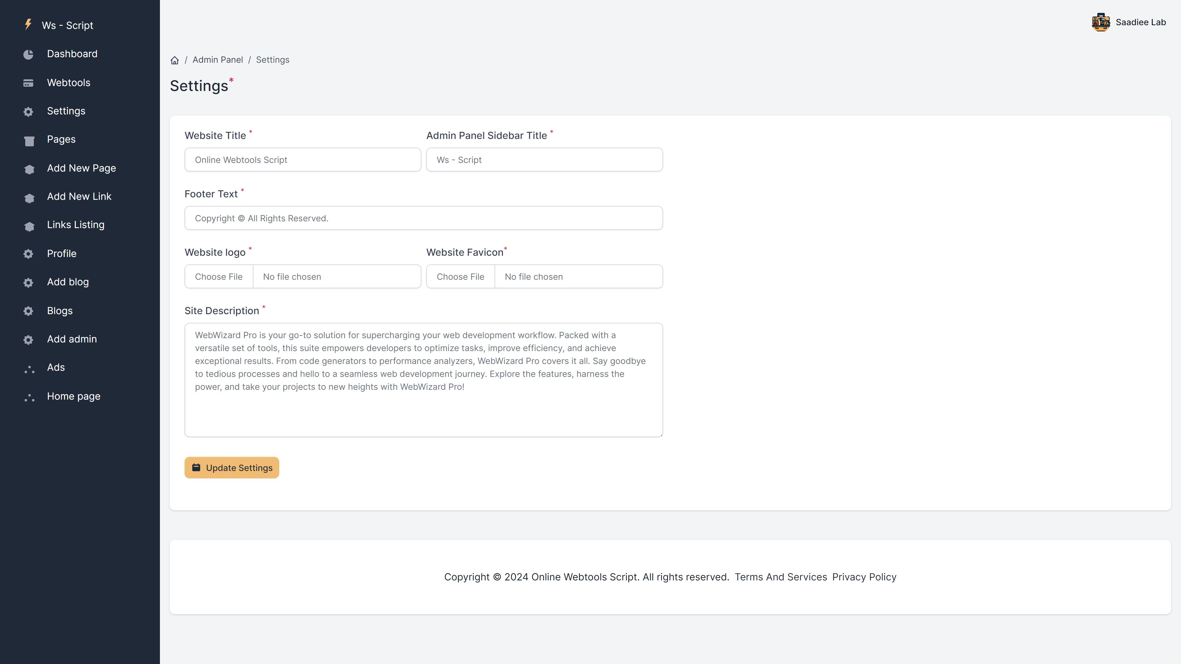
Task: Click the gear icon beside Profile
Action: 28,254
